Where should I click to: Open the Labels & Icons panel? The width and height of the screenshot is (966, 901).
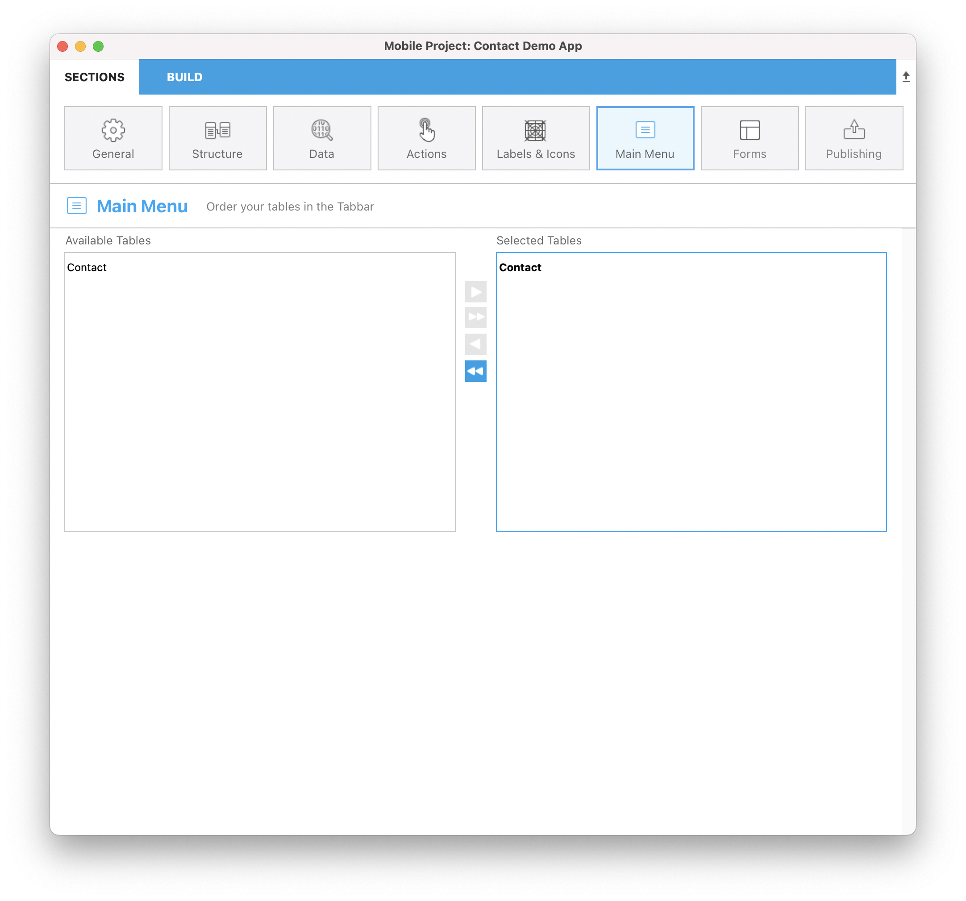point(537,137)
